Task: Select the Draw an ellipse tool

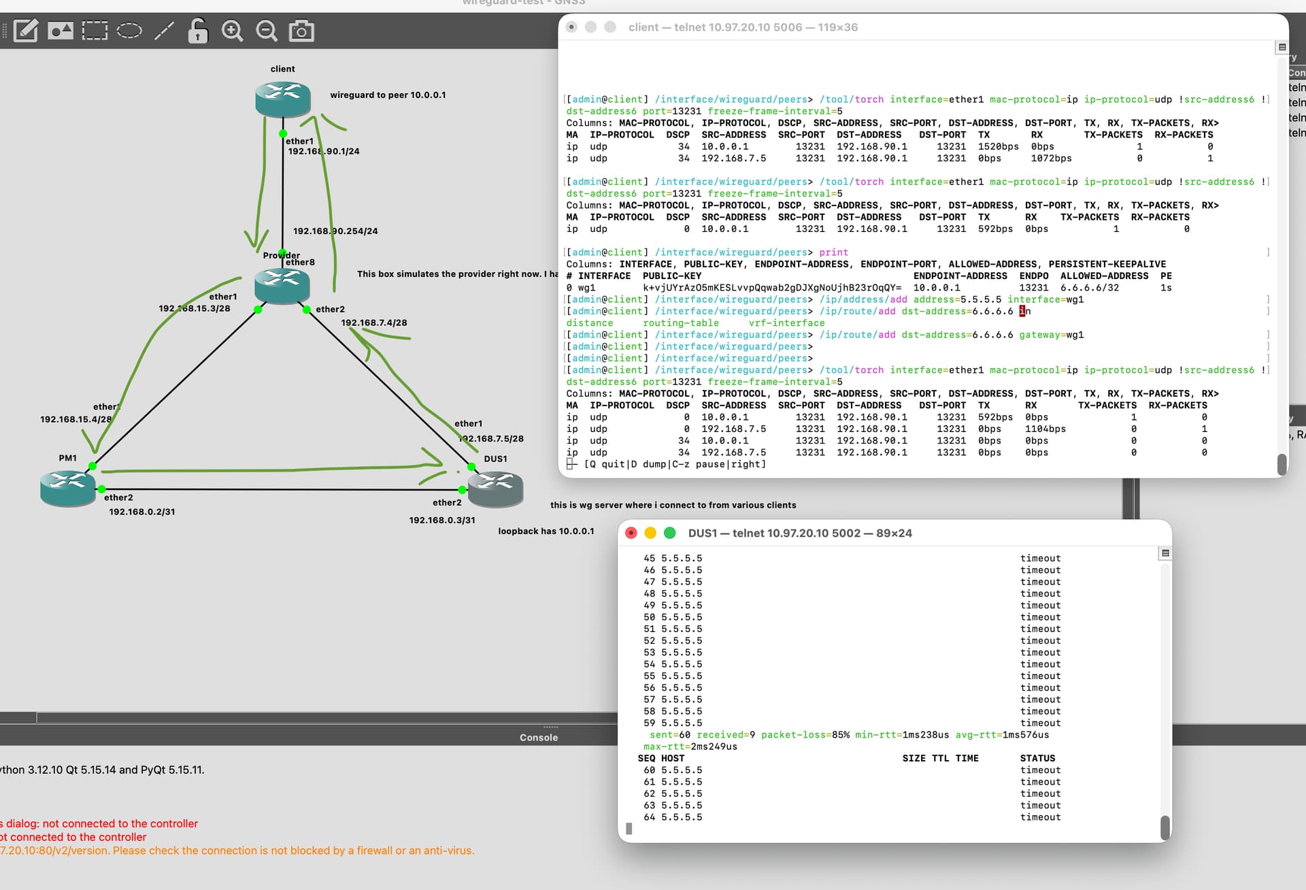Action: tap(129, 31)
